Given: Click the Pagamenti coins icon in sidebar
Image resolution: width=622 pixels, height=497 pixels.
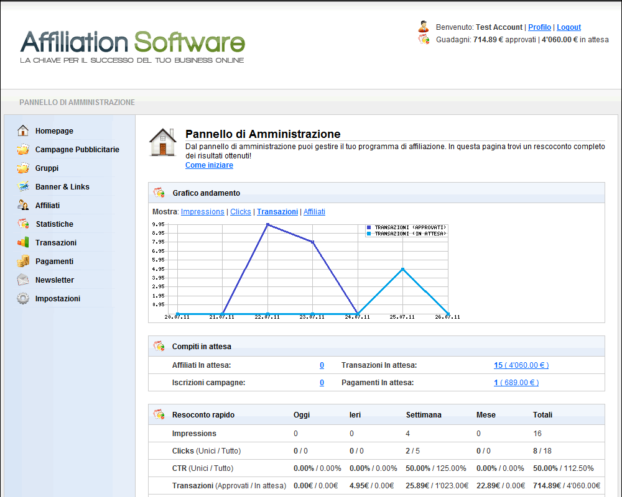Looking at the screenshot, I should pos(23,262).
